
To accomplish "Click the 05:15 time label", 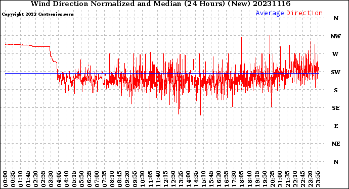I will point(74,179).
